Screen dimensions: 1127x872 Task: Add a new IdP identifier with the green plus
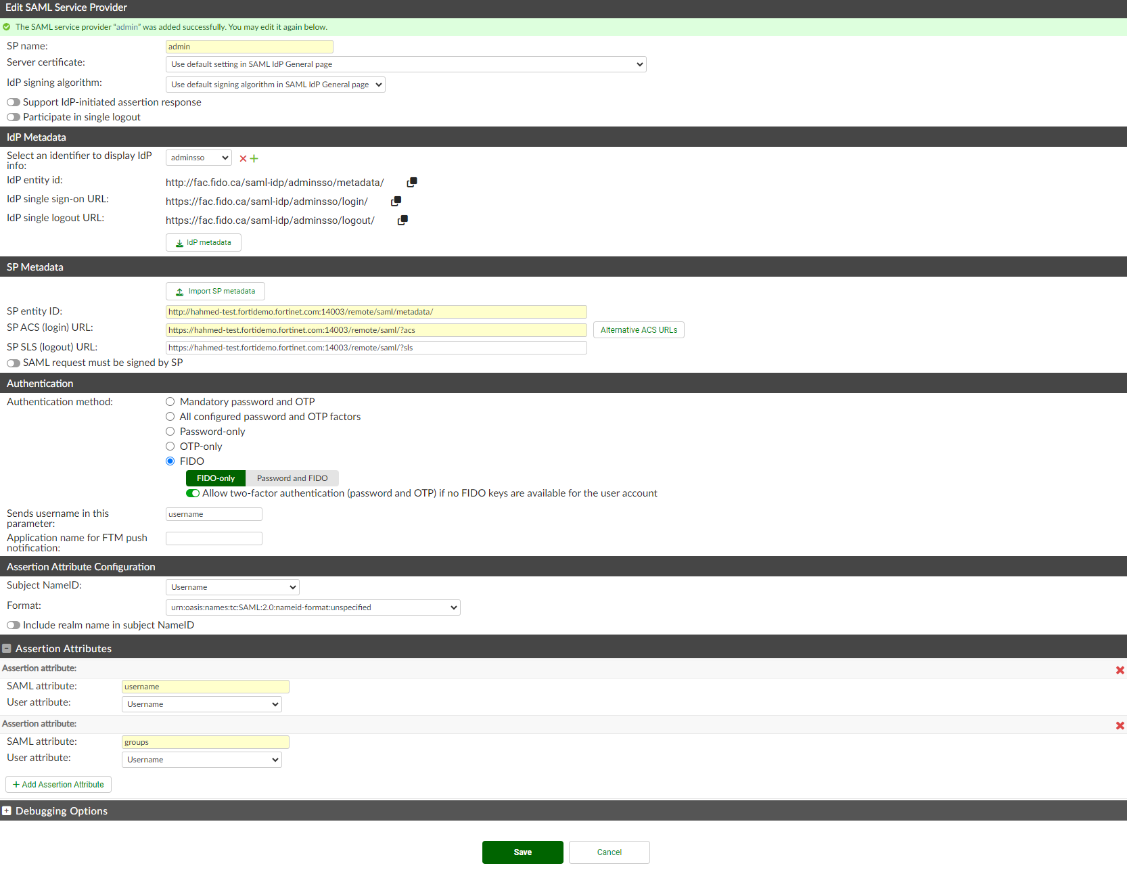click(253, 158)
